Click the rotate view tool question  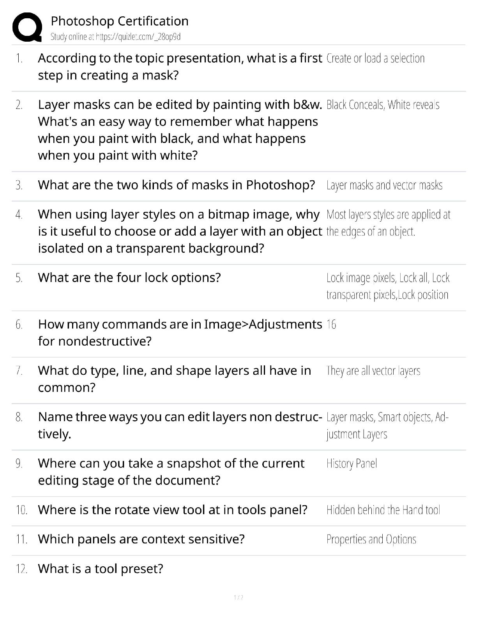pos(172,510)
